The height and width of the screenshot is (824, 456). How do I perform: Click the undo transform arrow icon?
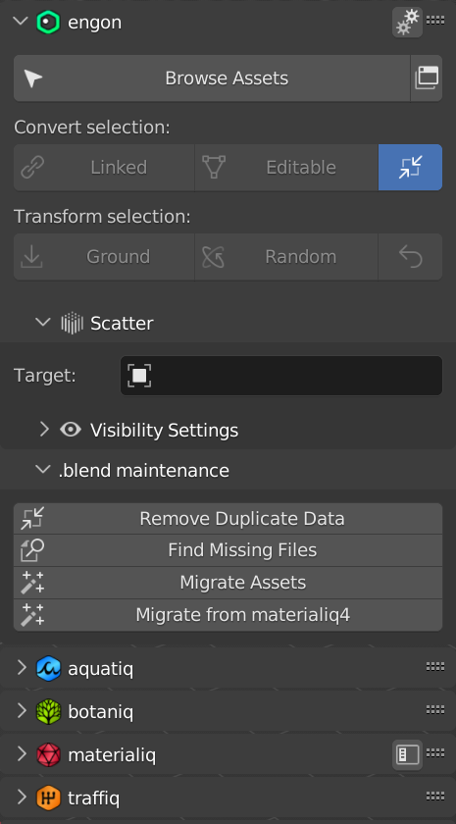pyautogui.click(x=410, y=256)
